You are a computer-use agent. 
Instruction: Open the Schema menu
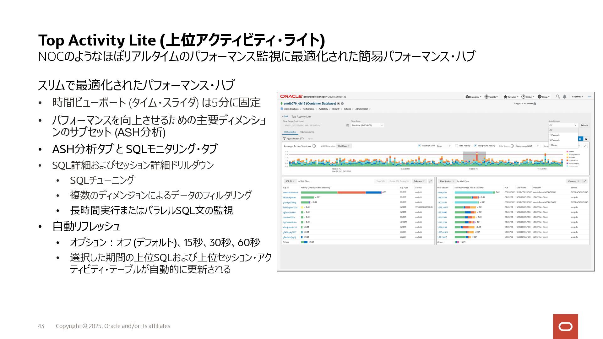point(349,109)
